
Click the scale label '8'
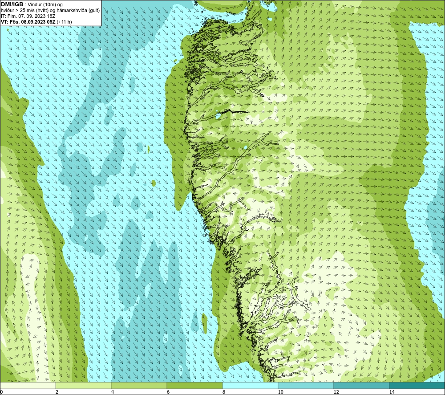[224, 392]
